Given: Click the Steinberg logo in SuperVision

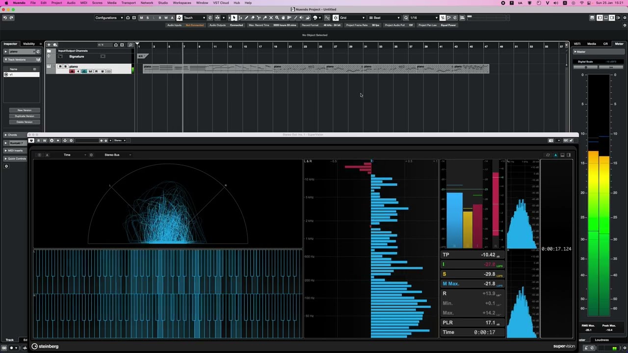Looking at the screenshot, I should click(x=45, y=346).
